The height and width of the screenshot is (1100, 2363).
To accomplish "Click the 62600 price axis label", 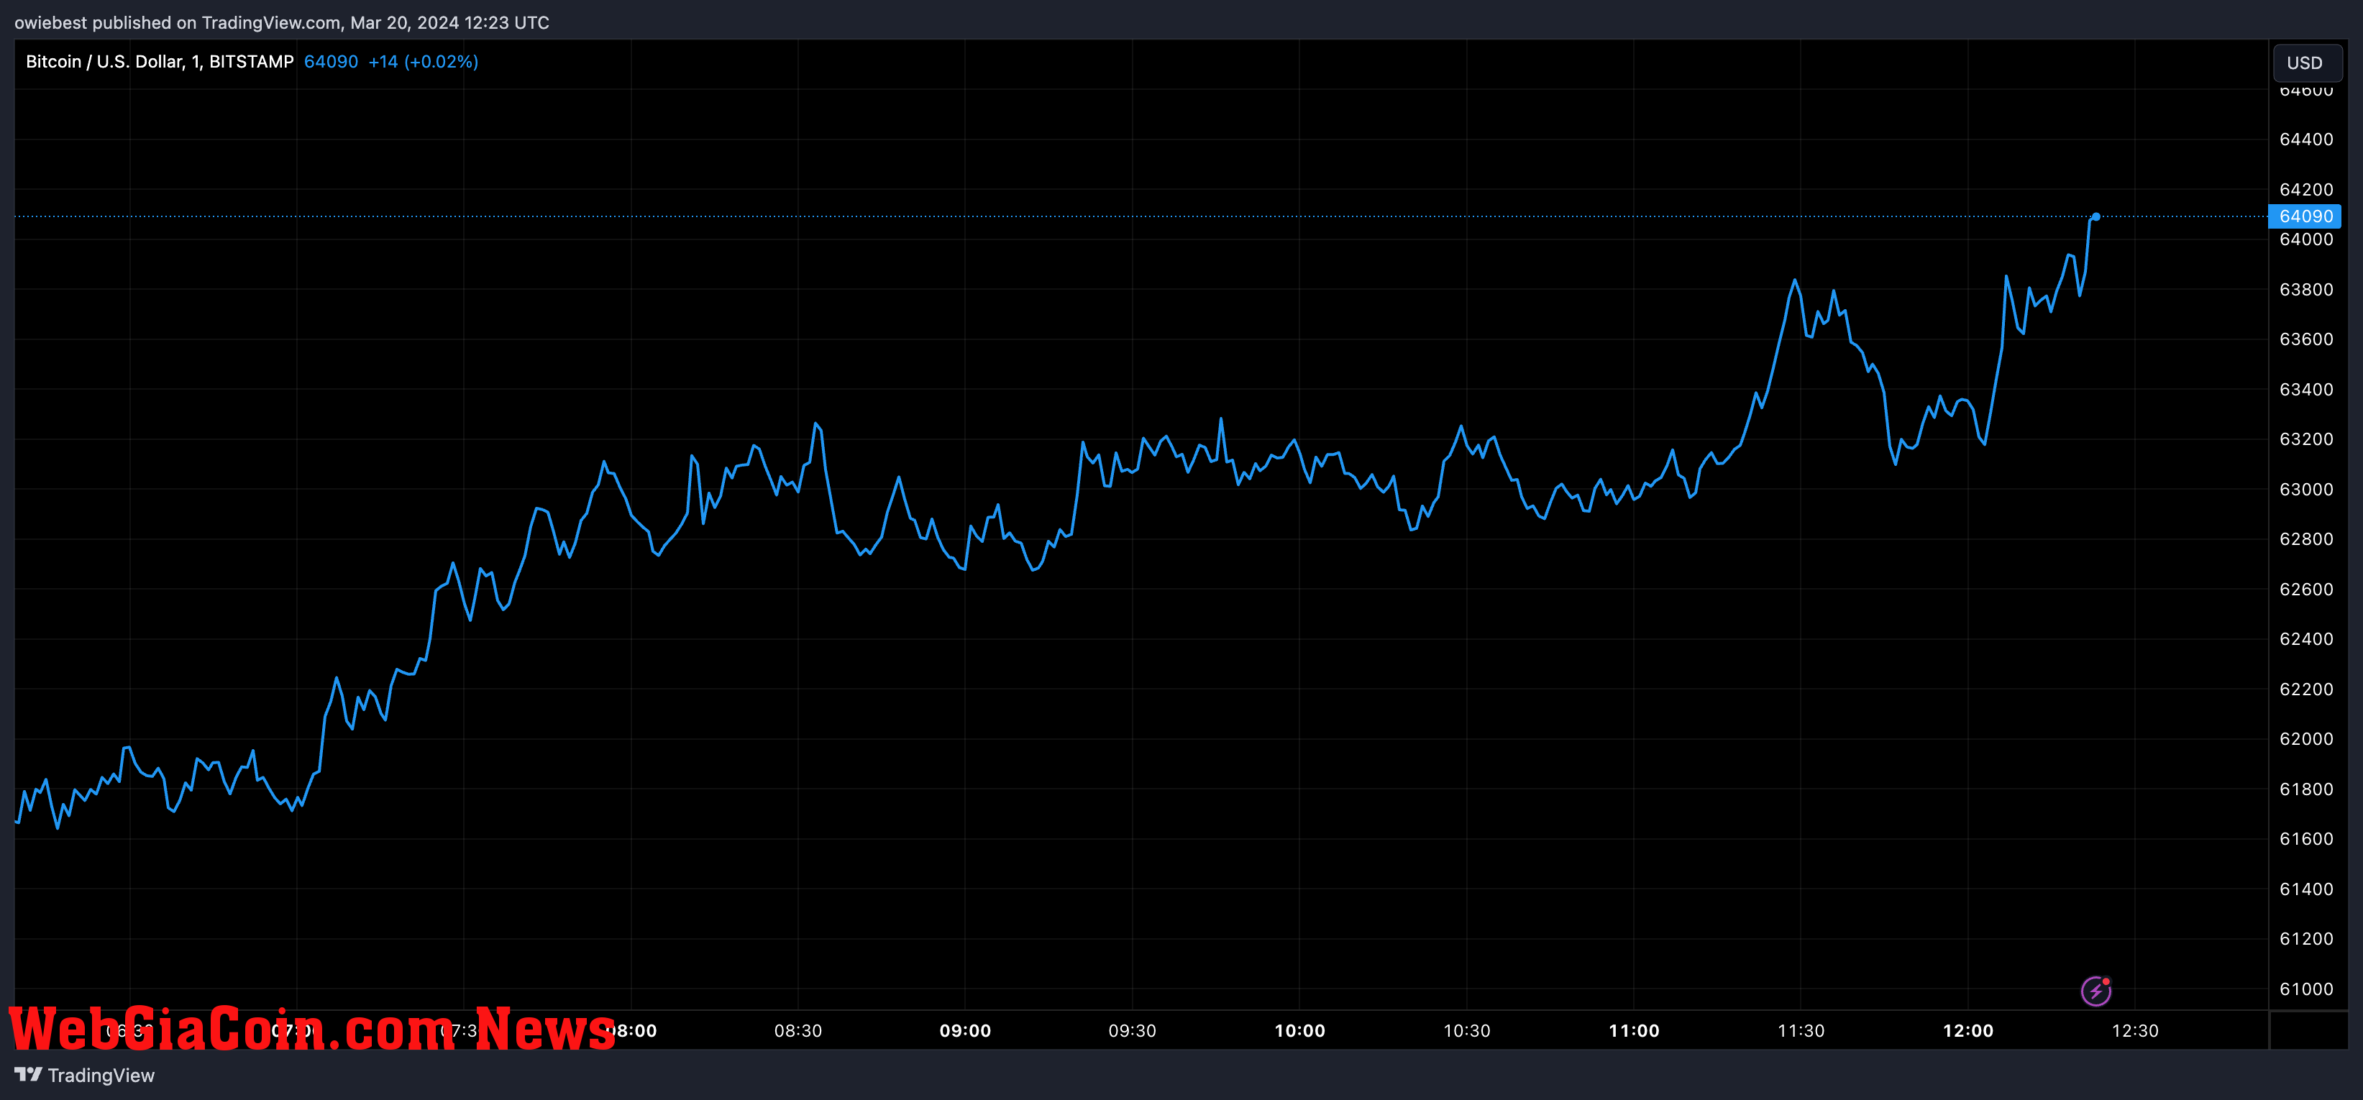I will click(2306, 589).
